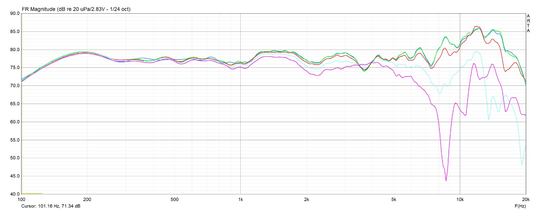Click the 40.0 dB y-axis label
The image size is (547, 210).
[x=15, y=194]
